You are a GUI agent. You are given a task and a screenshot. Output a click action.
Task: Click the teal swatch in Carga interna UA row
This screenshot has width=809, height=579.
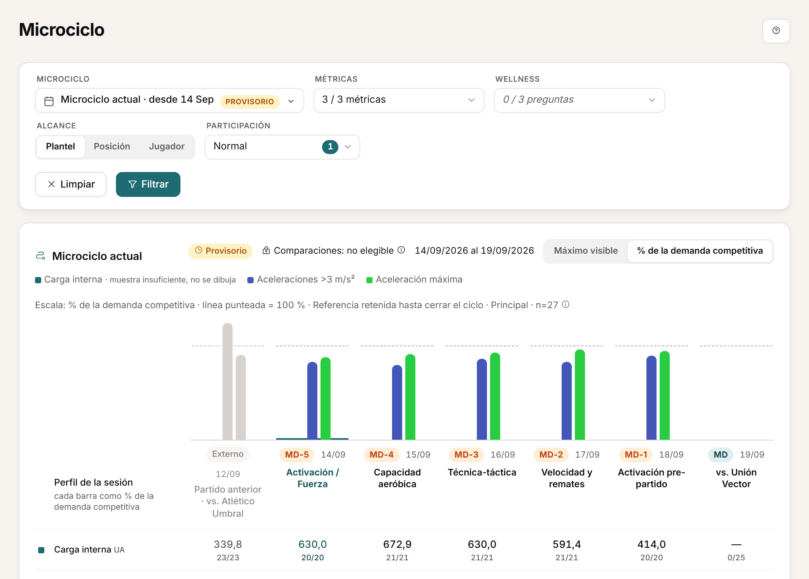click(41, 550)
